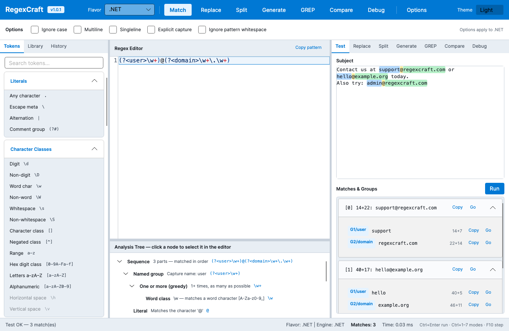Insert the Alternation token
The height and width of the screenshot is (331, 509).
54,118
